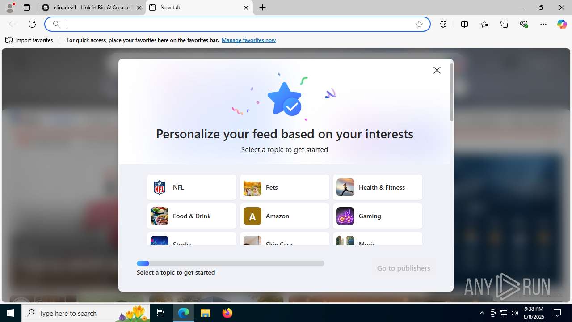Click the dialog vertical scrollbar
Viewport: 572px width, 322px height.
pyautogui.click(x=452, y=92)
